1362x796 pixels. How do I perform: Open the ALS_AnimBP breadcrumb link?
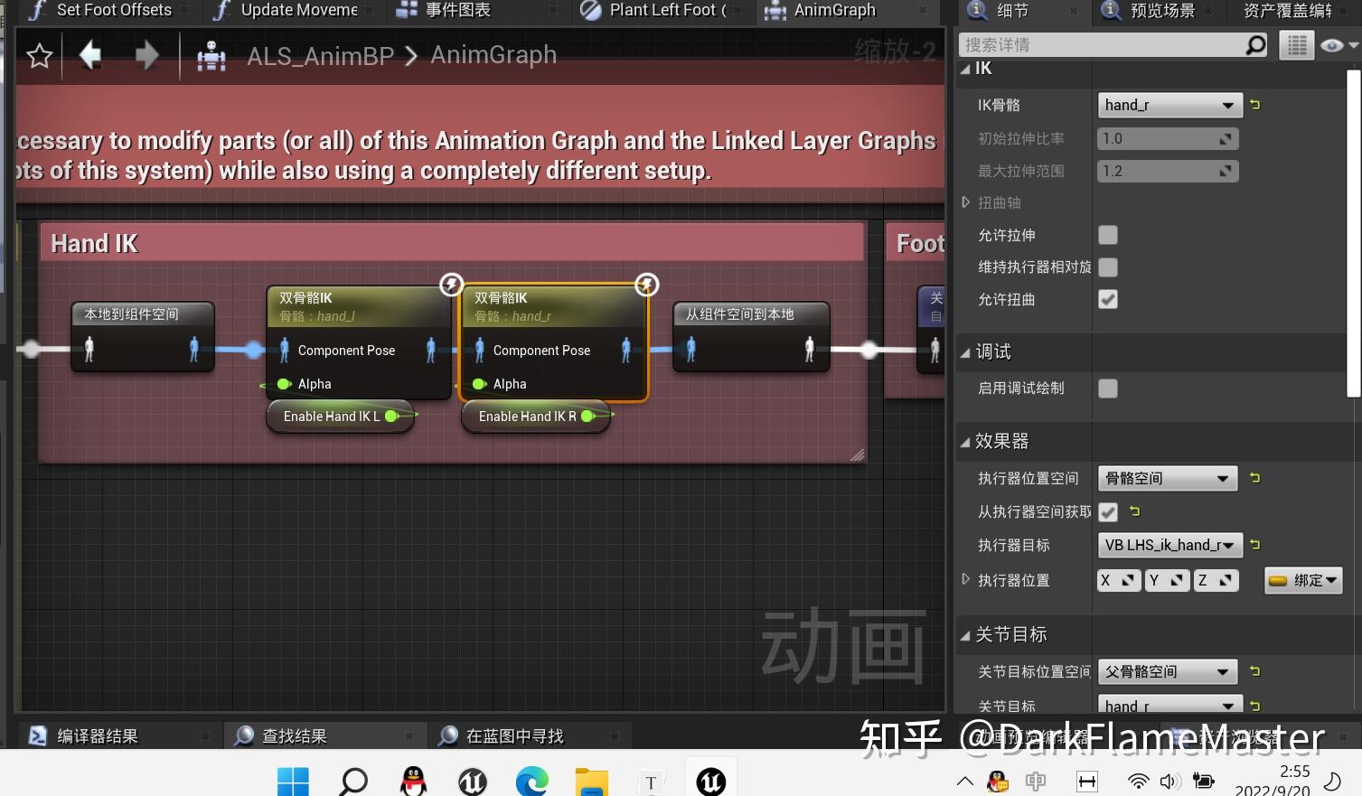(x=320, y=55)
